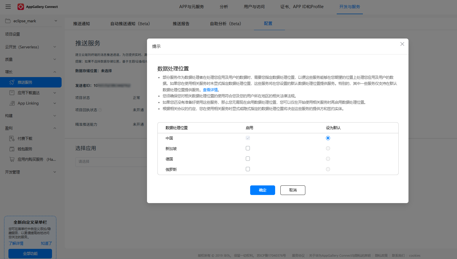457x259 pixels.
Task: Click the 钱包服务 wallet icon
Action: click(12, 149)
